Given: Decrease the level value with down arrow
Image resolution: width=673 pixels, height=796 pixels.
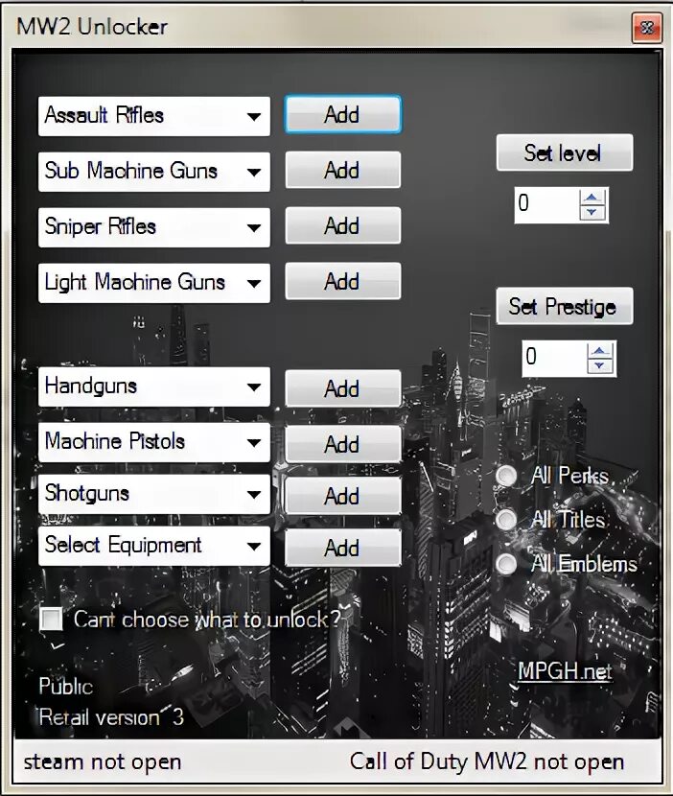Looking at the screenshot, I should [592, 213].
